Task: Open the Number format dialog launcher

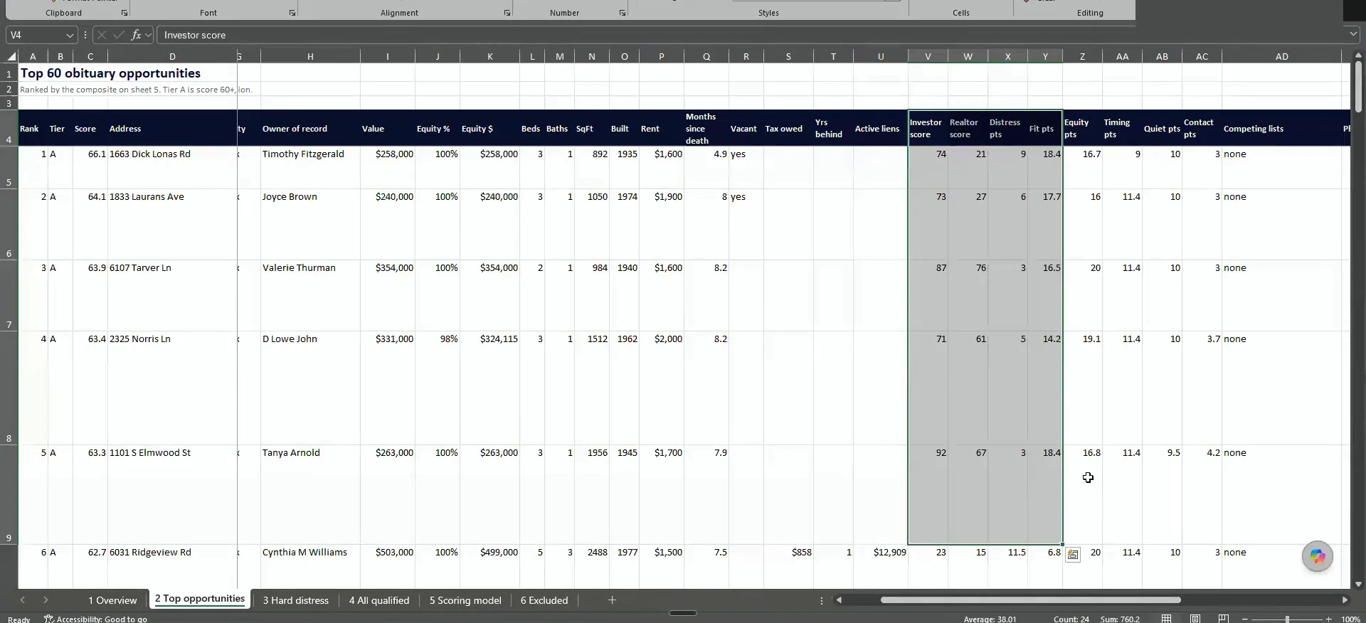Action: pyautogui.click(x=623, y=13)
